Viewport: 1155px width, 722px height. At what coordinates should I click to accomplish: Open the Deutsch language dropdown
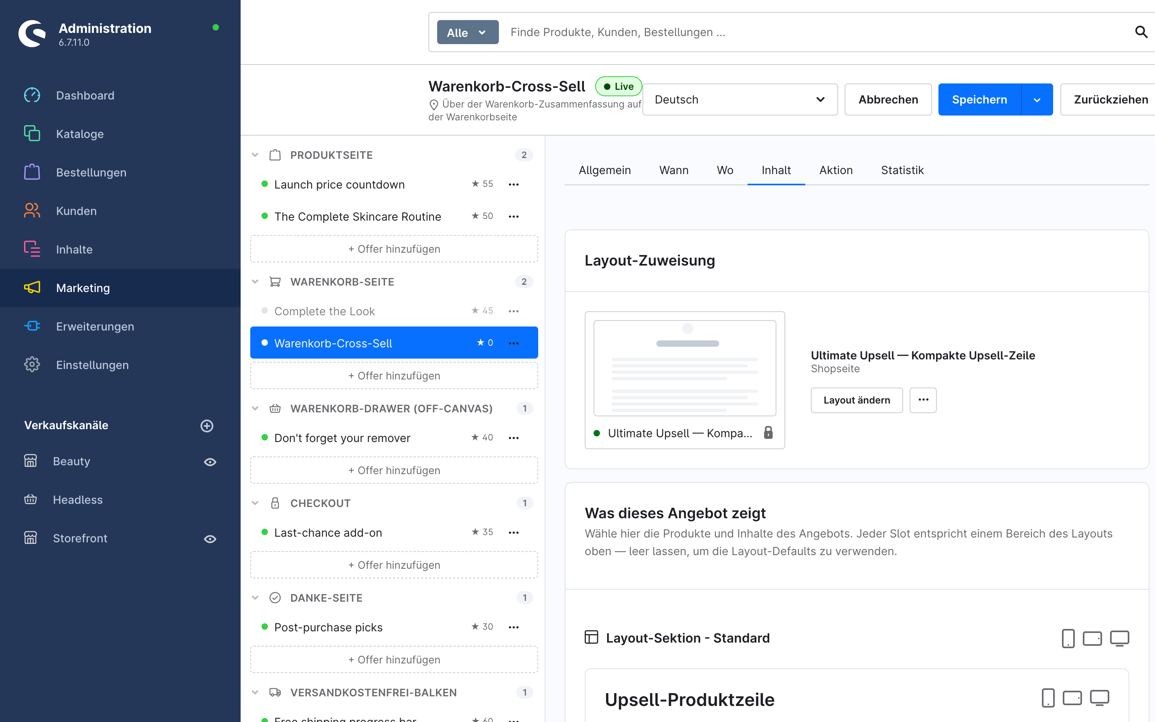740,99
